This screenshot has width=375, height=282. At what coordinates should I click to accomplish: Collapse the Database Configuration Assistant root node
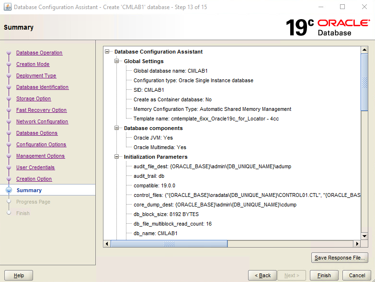click(107, 52)
